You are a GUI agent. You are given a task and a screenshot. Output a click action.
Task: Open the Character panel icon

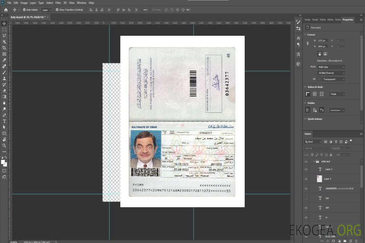[298, 38]
